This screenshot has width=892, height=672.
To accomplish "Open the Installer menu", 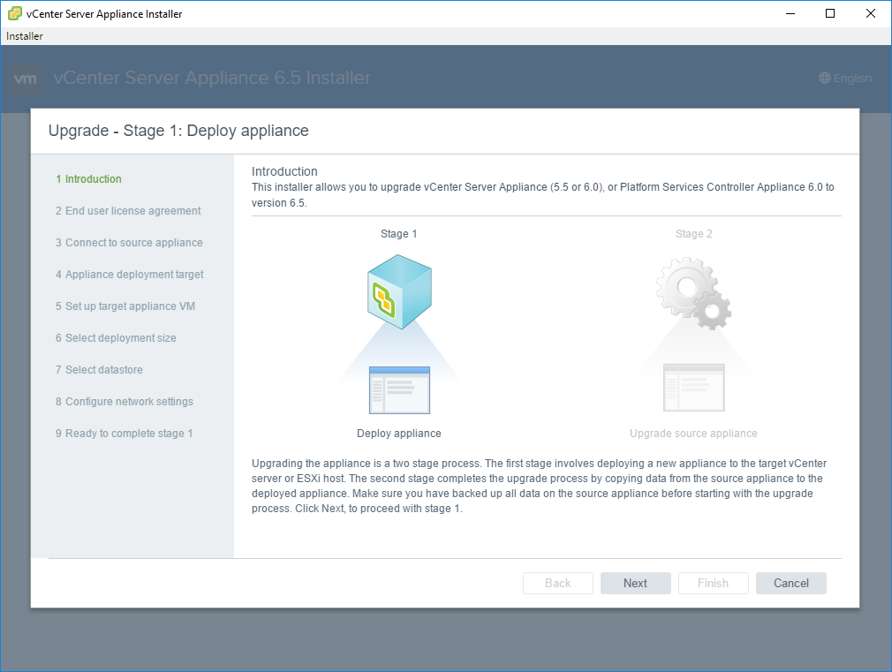I will coord(25,36).
